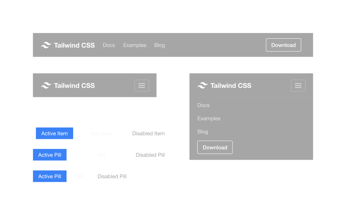Viewport: 346px width, 215px height.
Task: Open the hamburger menu in the collapsed navbar
Action: pyautogui.click(x=142, y=85)
